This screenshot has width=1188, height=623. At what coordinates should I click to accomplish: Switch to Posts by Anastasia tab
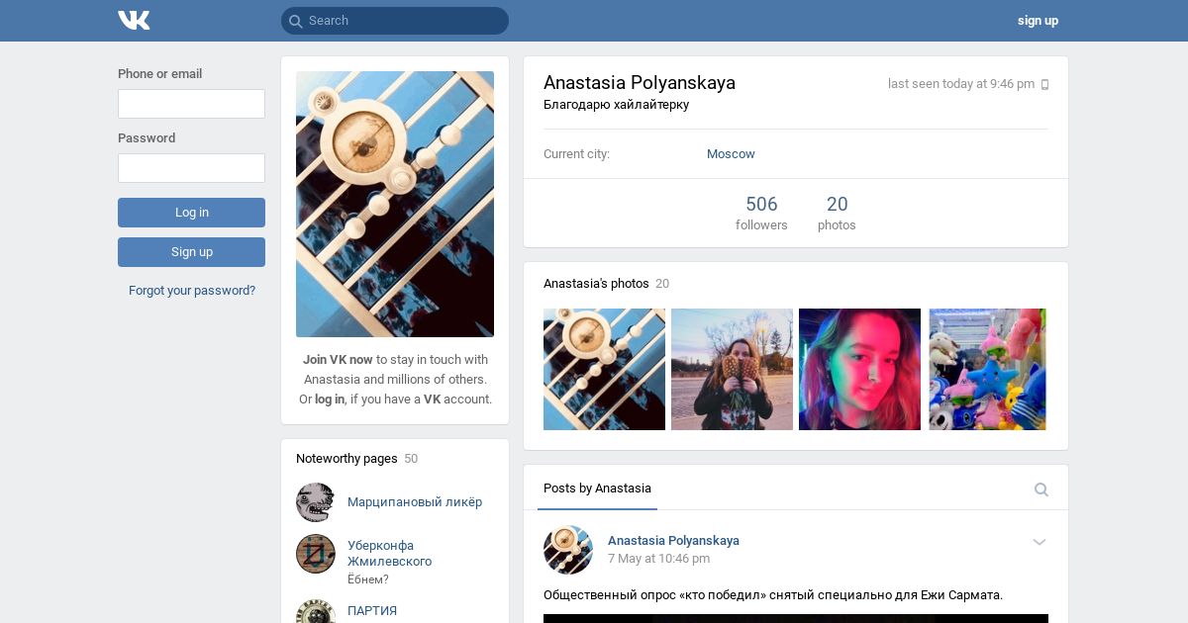[x=597, y=489]
